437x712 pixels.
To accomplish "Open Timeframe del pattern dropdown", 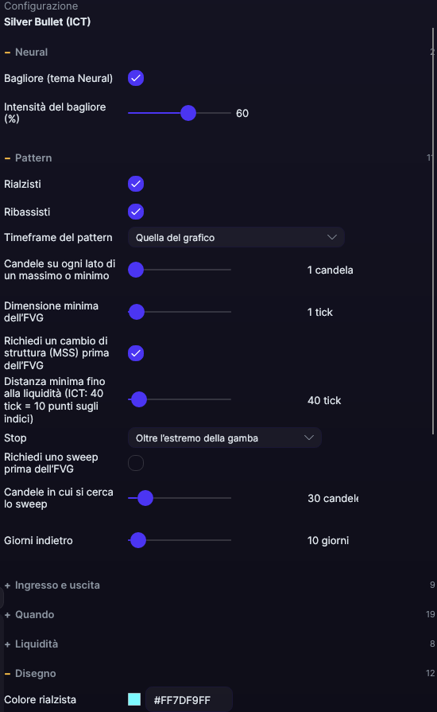I will coord(236,238).
